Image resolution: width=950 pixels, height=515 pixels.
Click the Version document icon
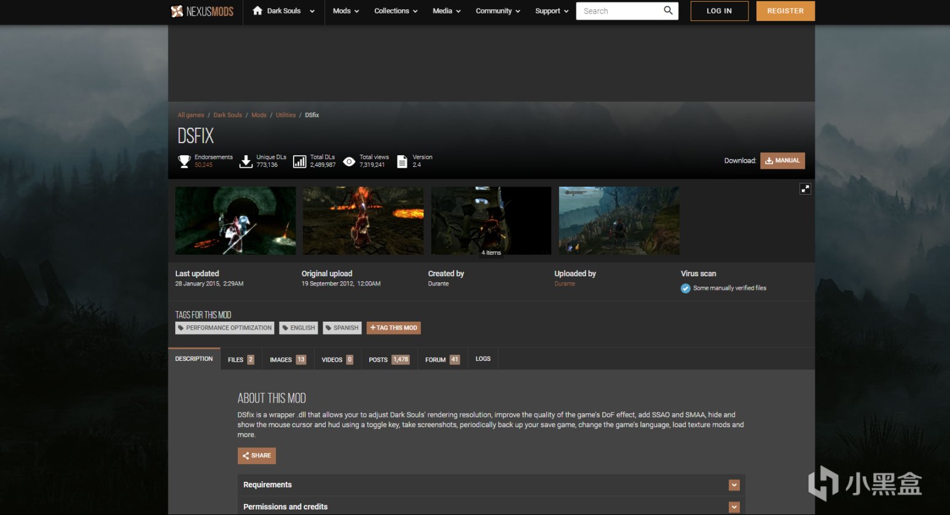402,161
